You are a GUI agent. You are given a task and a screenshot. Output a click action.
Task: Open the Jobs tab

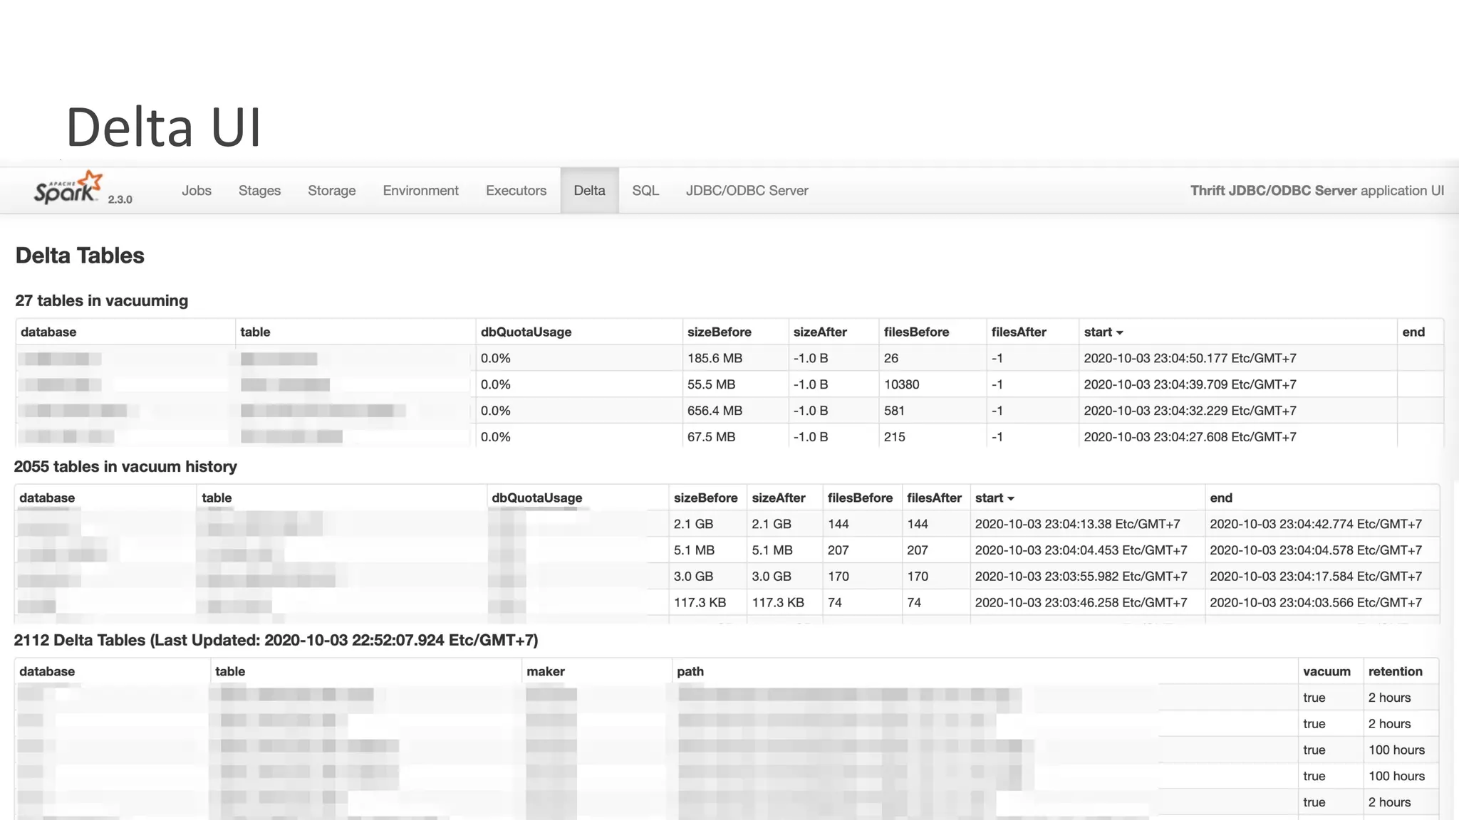pos(196,191)
